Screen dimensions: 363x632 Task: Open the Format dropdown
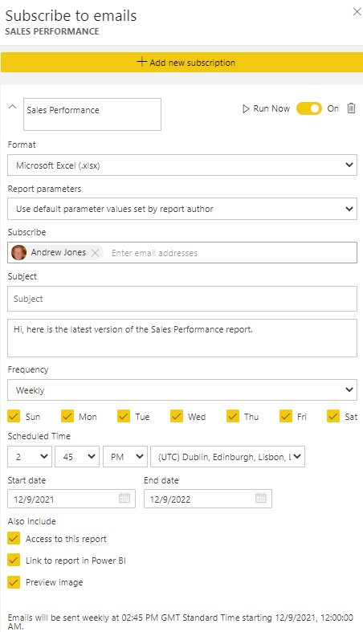click(182, 165)
